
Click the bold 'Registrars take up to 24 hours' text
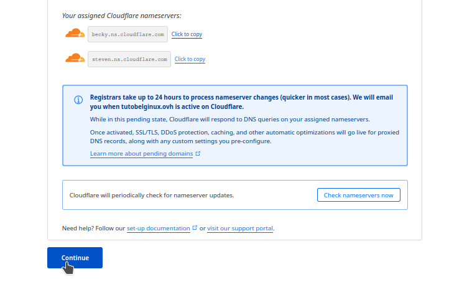pos(241,102)
